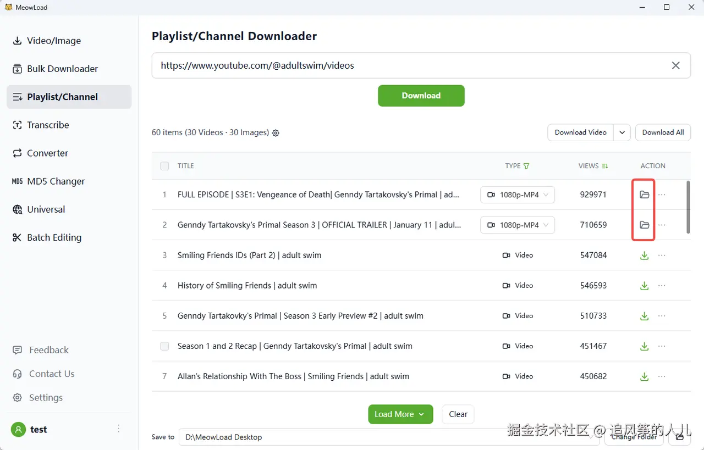Open 1080p-MP4 quality dropdown for S3E1 episode
This screenshot has height=450, width=704.
coord(518,195)
